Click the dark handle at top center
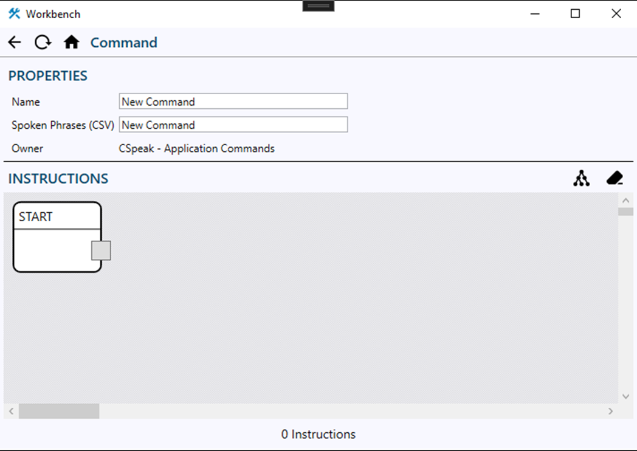This screenshot has width=637, height=451. (x=318, y=5)
